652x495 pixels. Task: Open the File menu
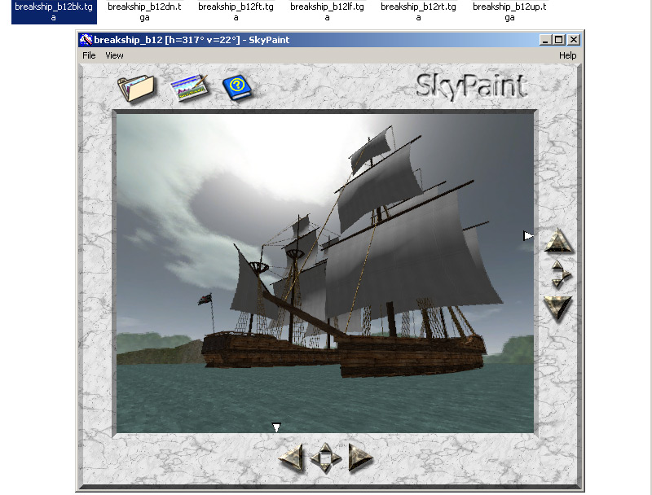click(89, 55)
